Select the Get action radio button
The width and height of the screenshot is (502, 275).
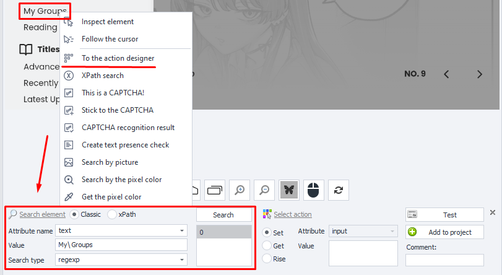(267, 246)
